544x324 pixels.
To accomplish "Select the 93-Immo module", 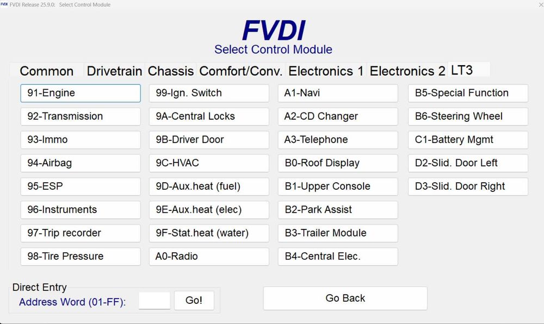I will coord(81,140).
